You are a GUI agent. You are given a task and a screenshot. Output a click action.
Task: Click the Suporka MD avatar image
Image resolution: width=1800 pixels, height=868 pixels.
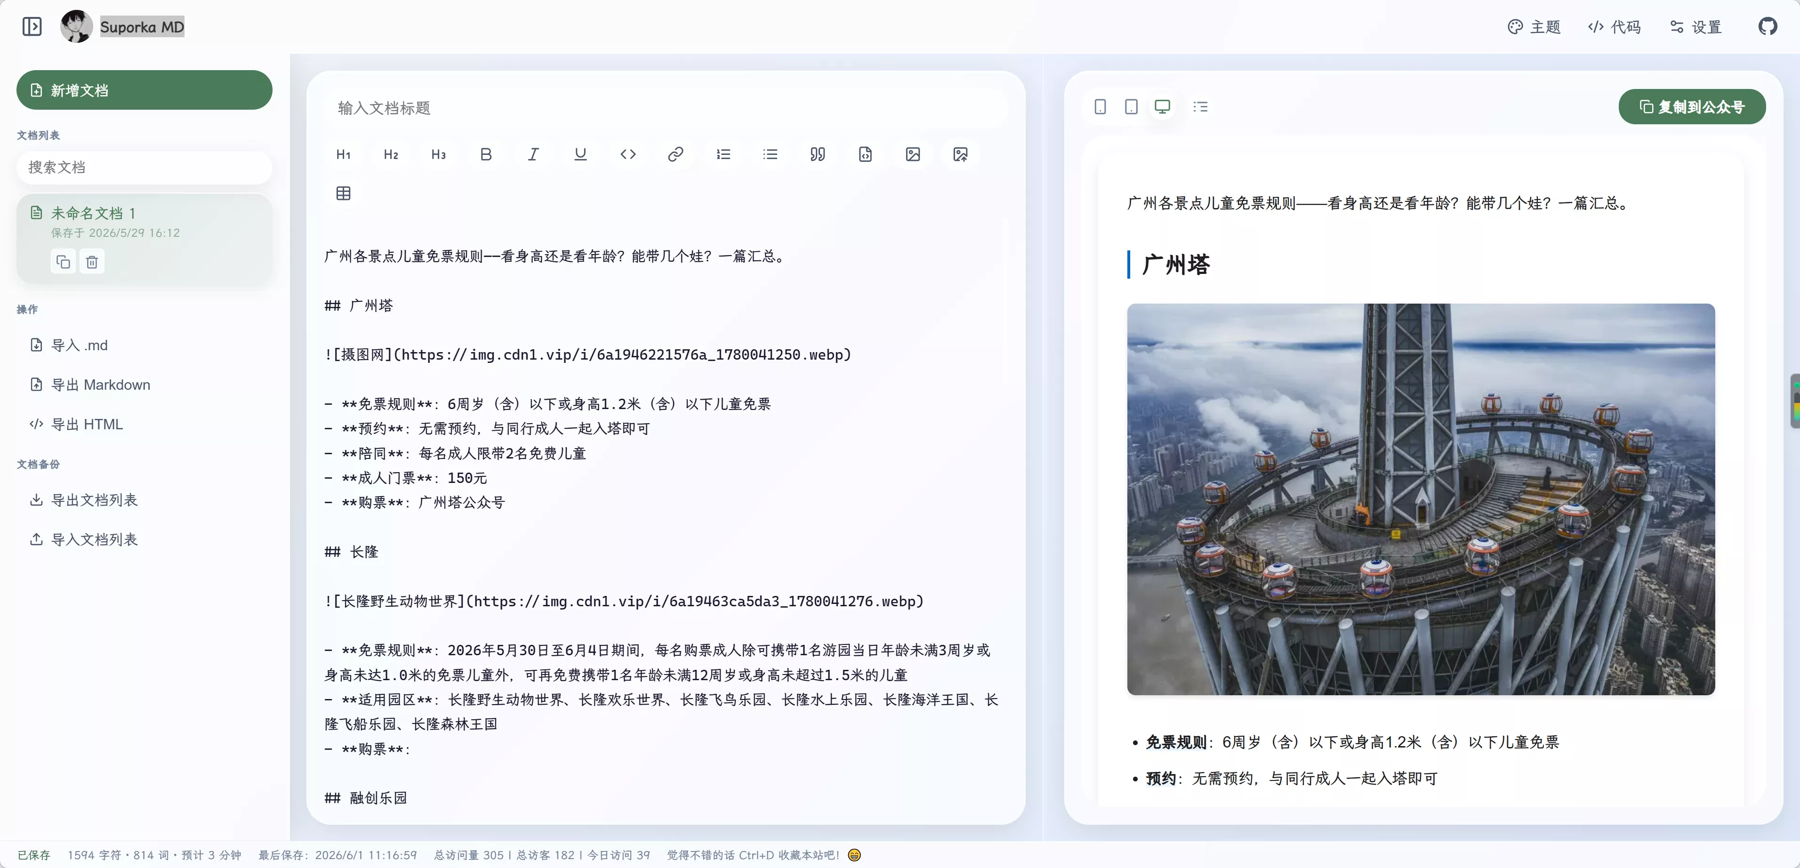[76, 26]
